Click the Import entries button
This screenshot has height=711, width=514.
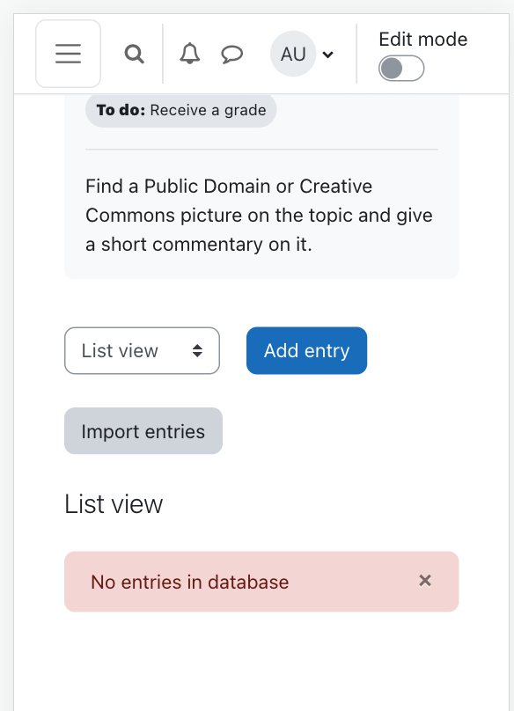[x=143, y=431]
